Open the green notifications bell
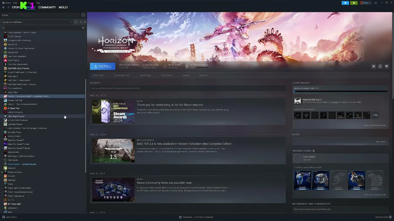The height and width of the screenshot is (221, 394). point(354,3)
